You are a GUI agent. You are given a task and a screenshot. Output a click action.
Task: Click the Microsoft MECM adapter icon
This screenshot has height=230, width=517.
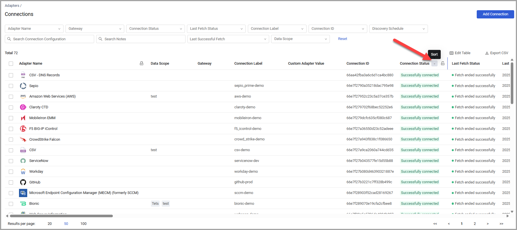23,193
